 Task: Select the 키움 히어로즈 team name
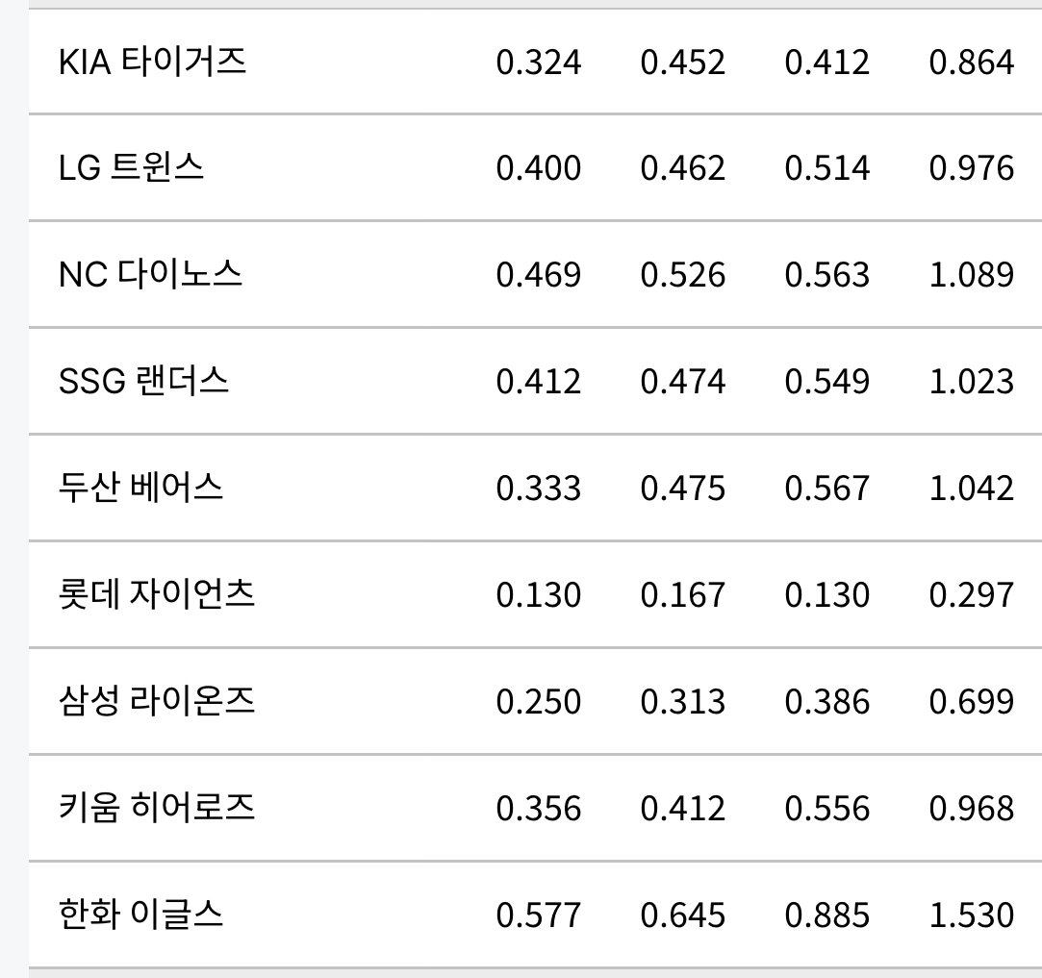coord(157,808)
